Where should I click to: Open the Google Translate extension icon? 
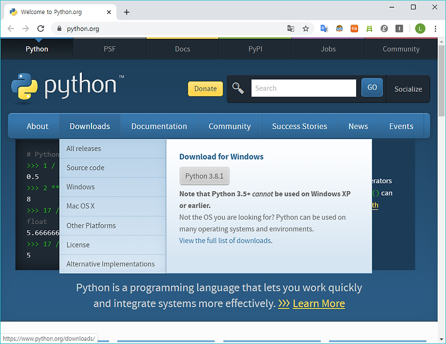[x=324, y=28]
